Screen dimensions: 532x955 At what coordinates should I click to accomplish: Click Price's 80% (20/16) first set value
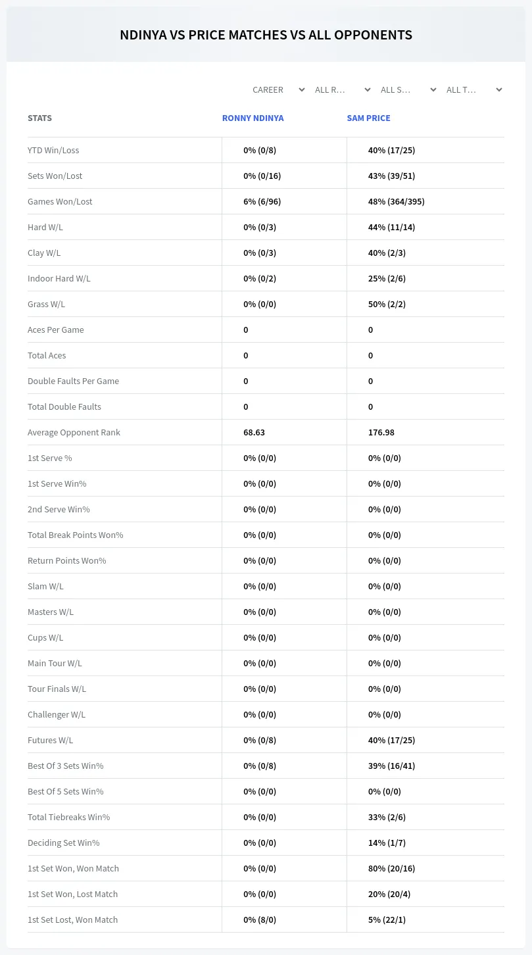point(391,868)
